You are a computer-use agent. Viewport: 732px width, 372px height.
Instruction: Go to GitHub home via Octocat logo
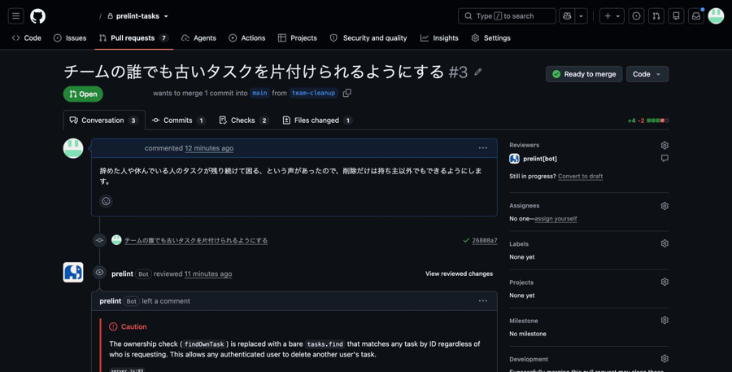pos(37,16)
